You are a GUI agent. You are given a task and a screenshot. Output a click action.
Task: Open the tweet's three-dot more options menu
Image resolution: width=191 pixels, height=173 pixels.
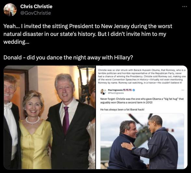[x=184, y=7]
